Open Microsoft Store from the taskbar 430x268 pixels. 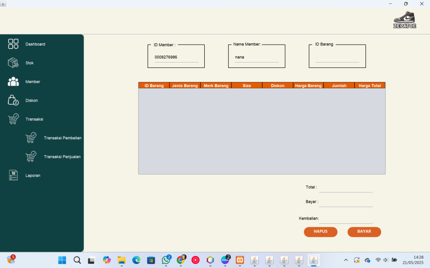click(x=151, y=260)
